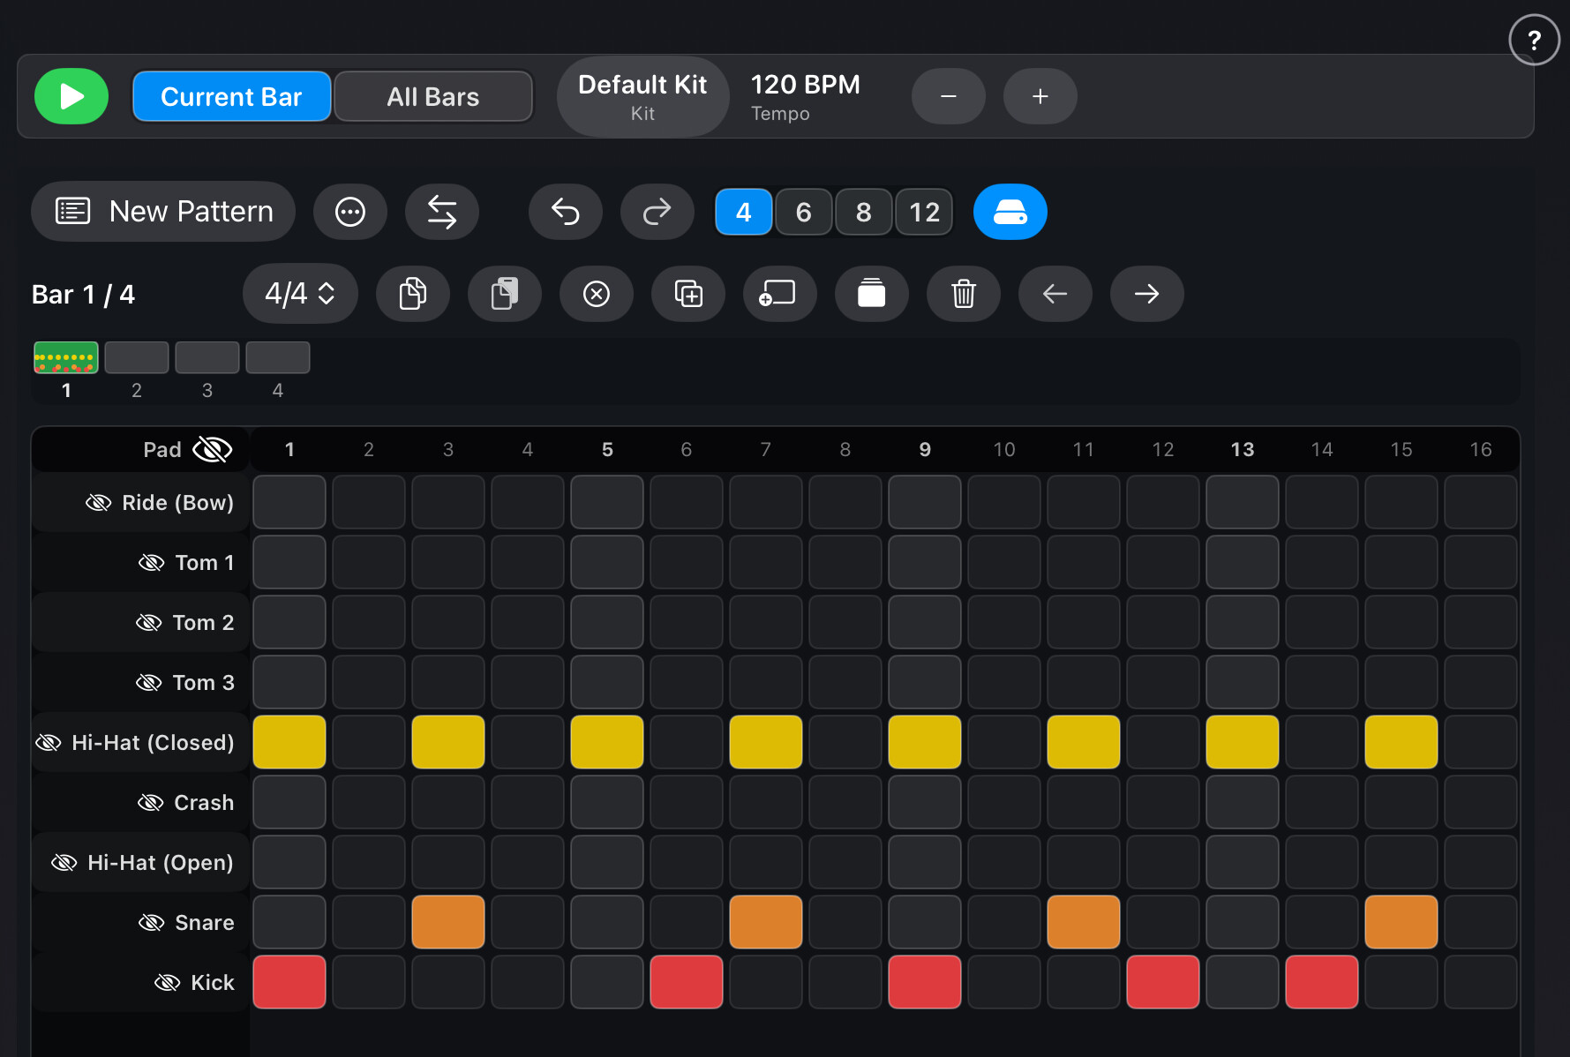Toggle visibility of Kick row

(x=168, y=983)
